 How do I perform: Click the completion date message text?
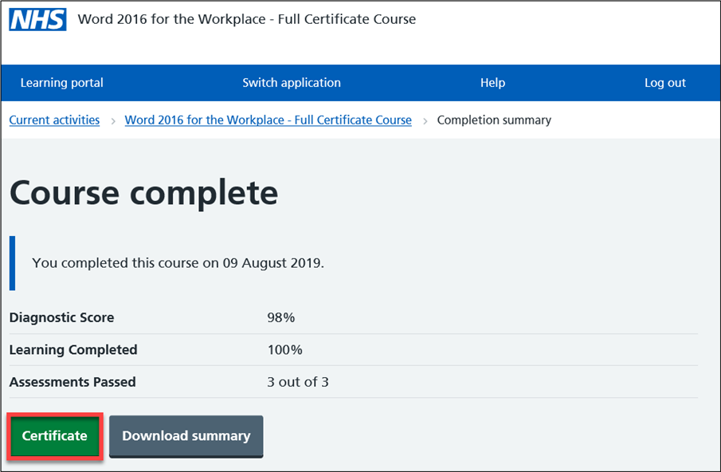178,263
